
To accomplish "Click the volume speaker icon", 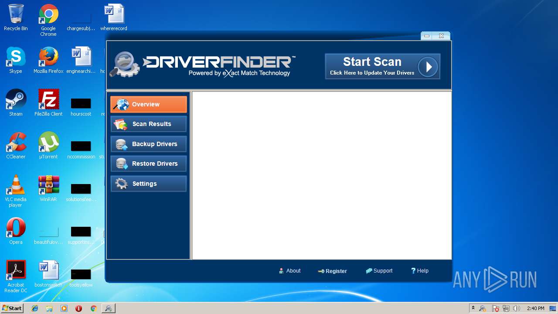I will 517,308.
